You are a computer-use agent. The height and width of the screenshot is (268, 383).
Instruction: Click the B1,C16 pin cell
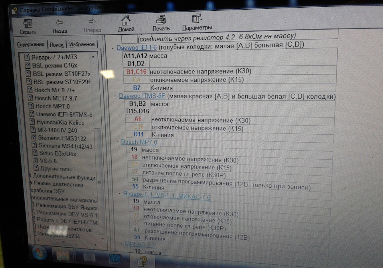click(136, 71)
